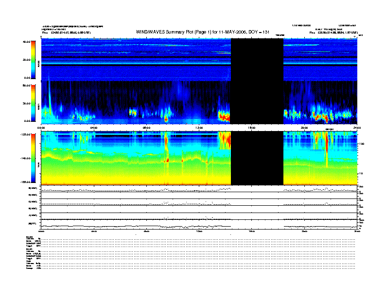
Task: Click the vertical TNR label beside the spectrogram
Action: coord(38,165)
